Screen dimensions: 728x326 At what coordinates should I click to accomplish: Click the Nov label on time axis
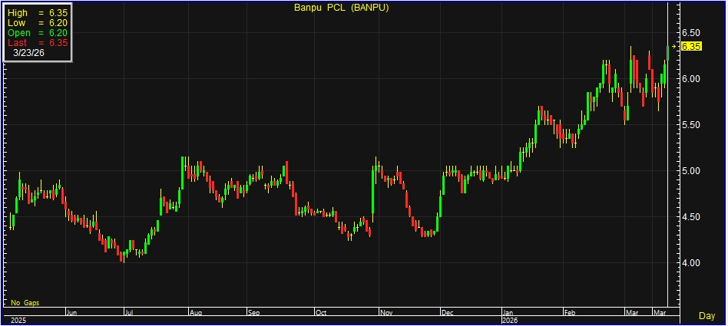[x=386, y=313]
